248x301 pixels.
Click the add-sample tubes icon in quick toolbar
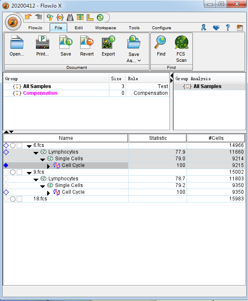click(50, 18)
